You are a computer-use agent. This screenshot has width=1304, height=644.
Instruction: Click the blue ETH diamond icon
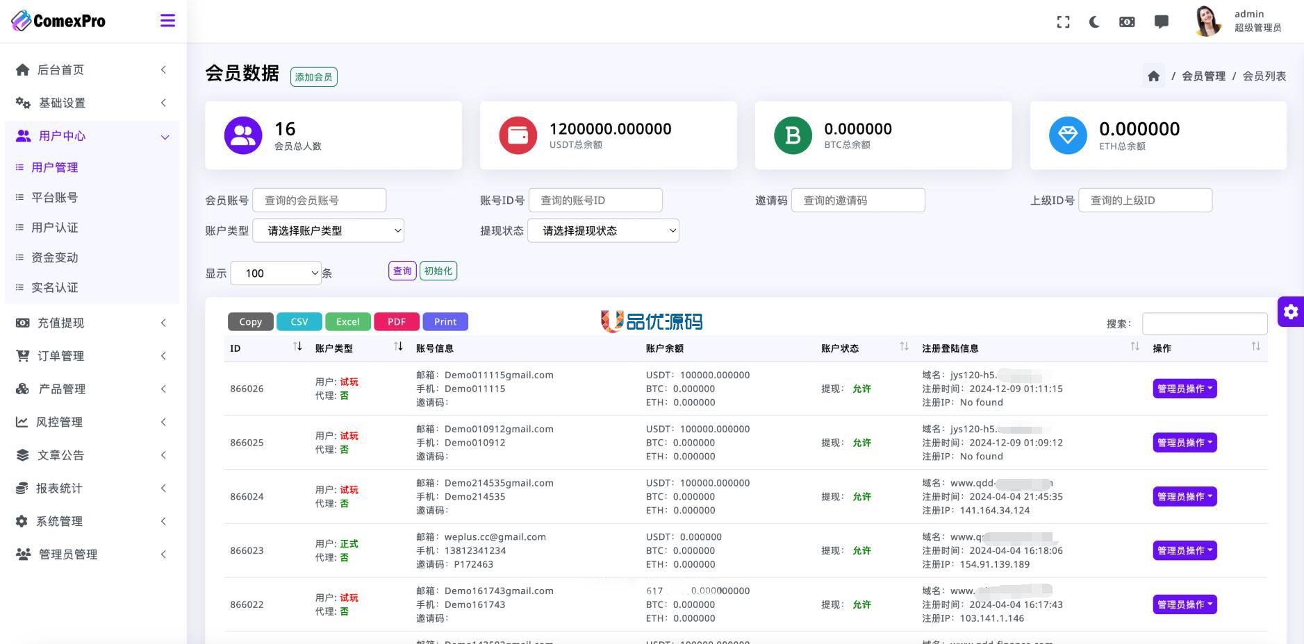(1068, 135)
